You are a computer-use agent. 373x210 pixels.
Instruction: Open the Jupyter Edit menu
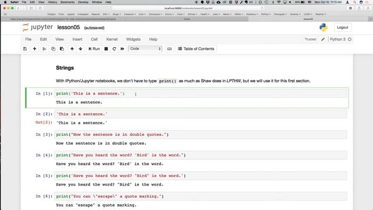point(43,39)
